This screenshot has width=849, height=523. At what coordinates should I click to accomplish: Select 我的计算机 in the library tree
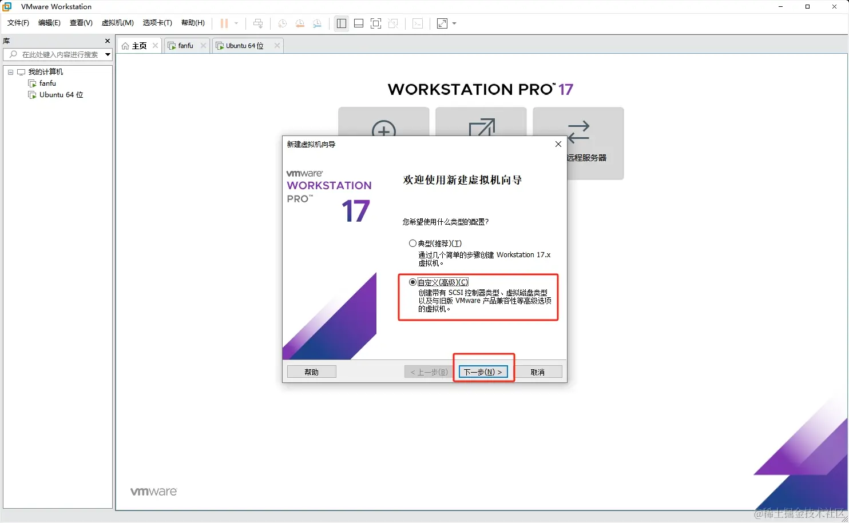[46, 72]
